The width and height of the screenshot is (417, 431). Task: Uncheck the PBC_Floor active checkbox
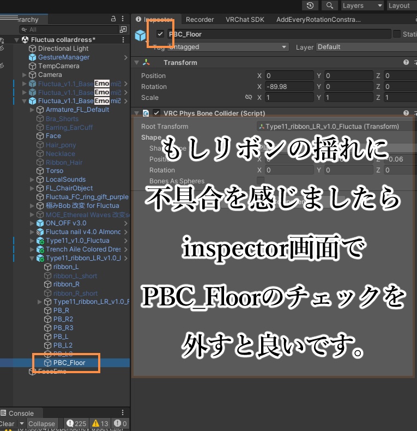[160, 34]
